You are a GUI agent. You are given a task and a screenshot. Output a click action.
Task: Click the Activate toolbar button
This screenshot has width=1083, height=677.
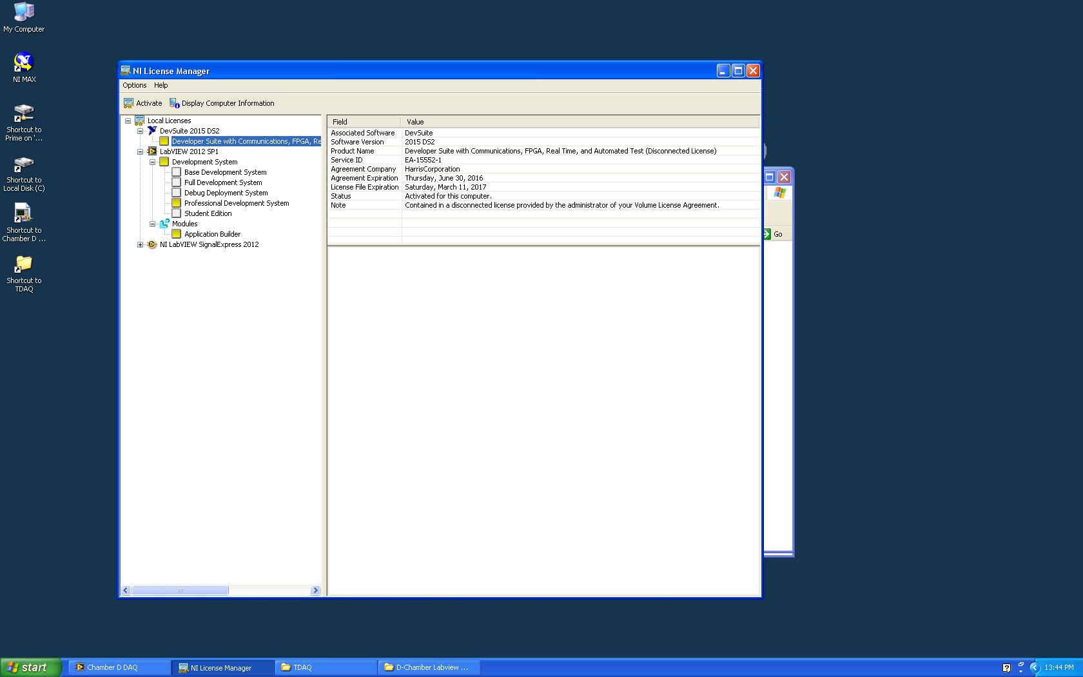143,103
